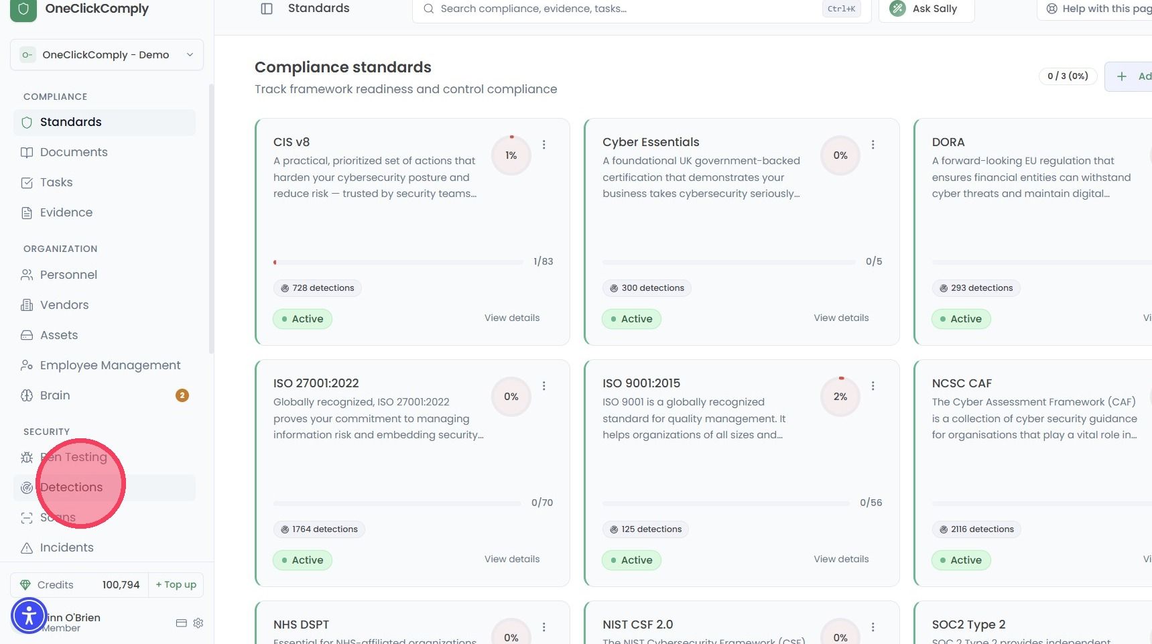Open Cyber Essentials three-dot options menu
The width and height of the screenshot is (1152, 644).
[x=873, y=144]
